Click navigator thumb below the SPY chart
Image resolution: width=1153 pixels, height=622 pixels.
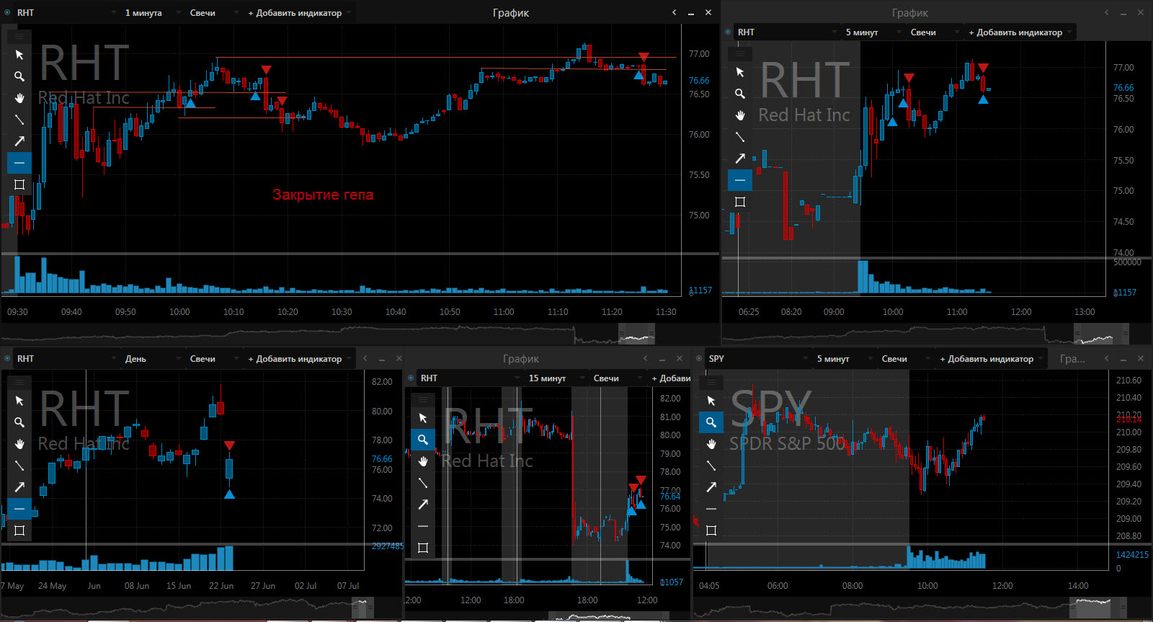(1097, 608)
